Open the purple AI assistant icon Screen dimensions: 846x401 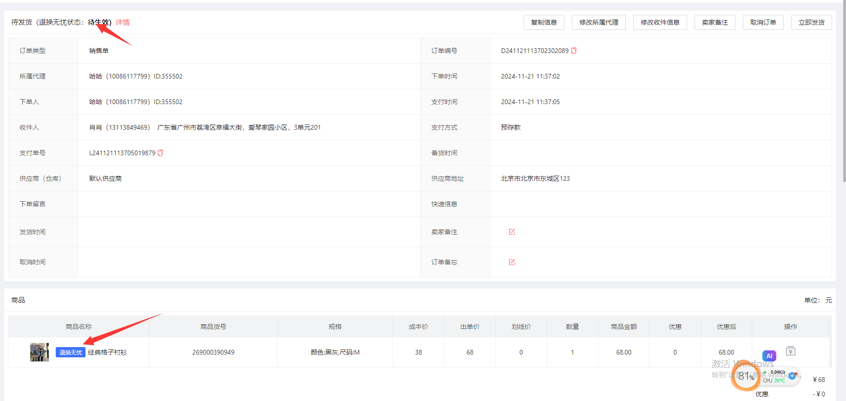pos(769,356)
